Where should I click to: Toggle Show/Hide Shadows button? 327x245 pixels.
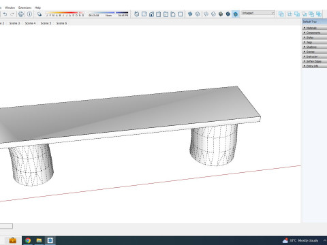point(40,14)
